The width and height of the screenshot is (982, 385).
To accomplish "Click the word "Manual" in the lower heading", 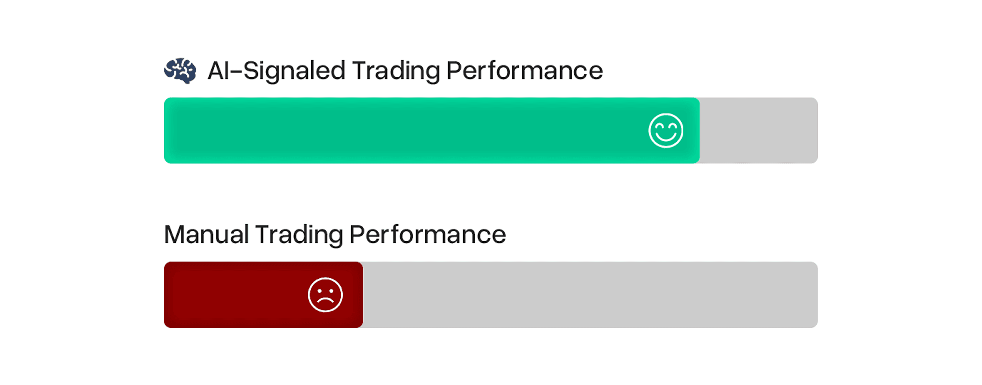I will 207,234.
